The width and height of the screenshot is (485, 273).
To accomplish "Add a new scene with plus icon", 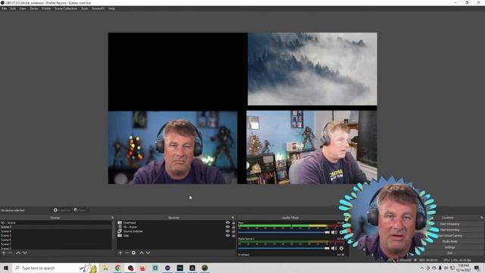I will coord(4,253).
